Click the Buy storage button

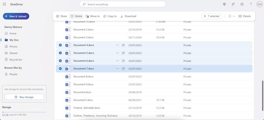[x=24, y=97]
